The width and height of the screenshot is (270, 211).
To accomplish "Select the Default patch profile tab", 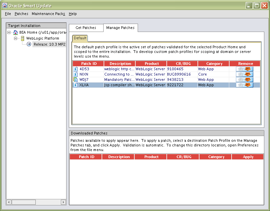I will [80, 38].
